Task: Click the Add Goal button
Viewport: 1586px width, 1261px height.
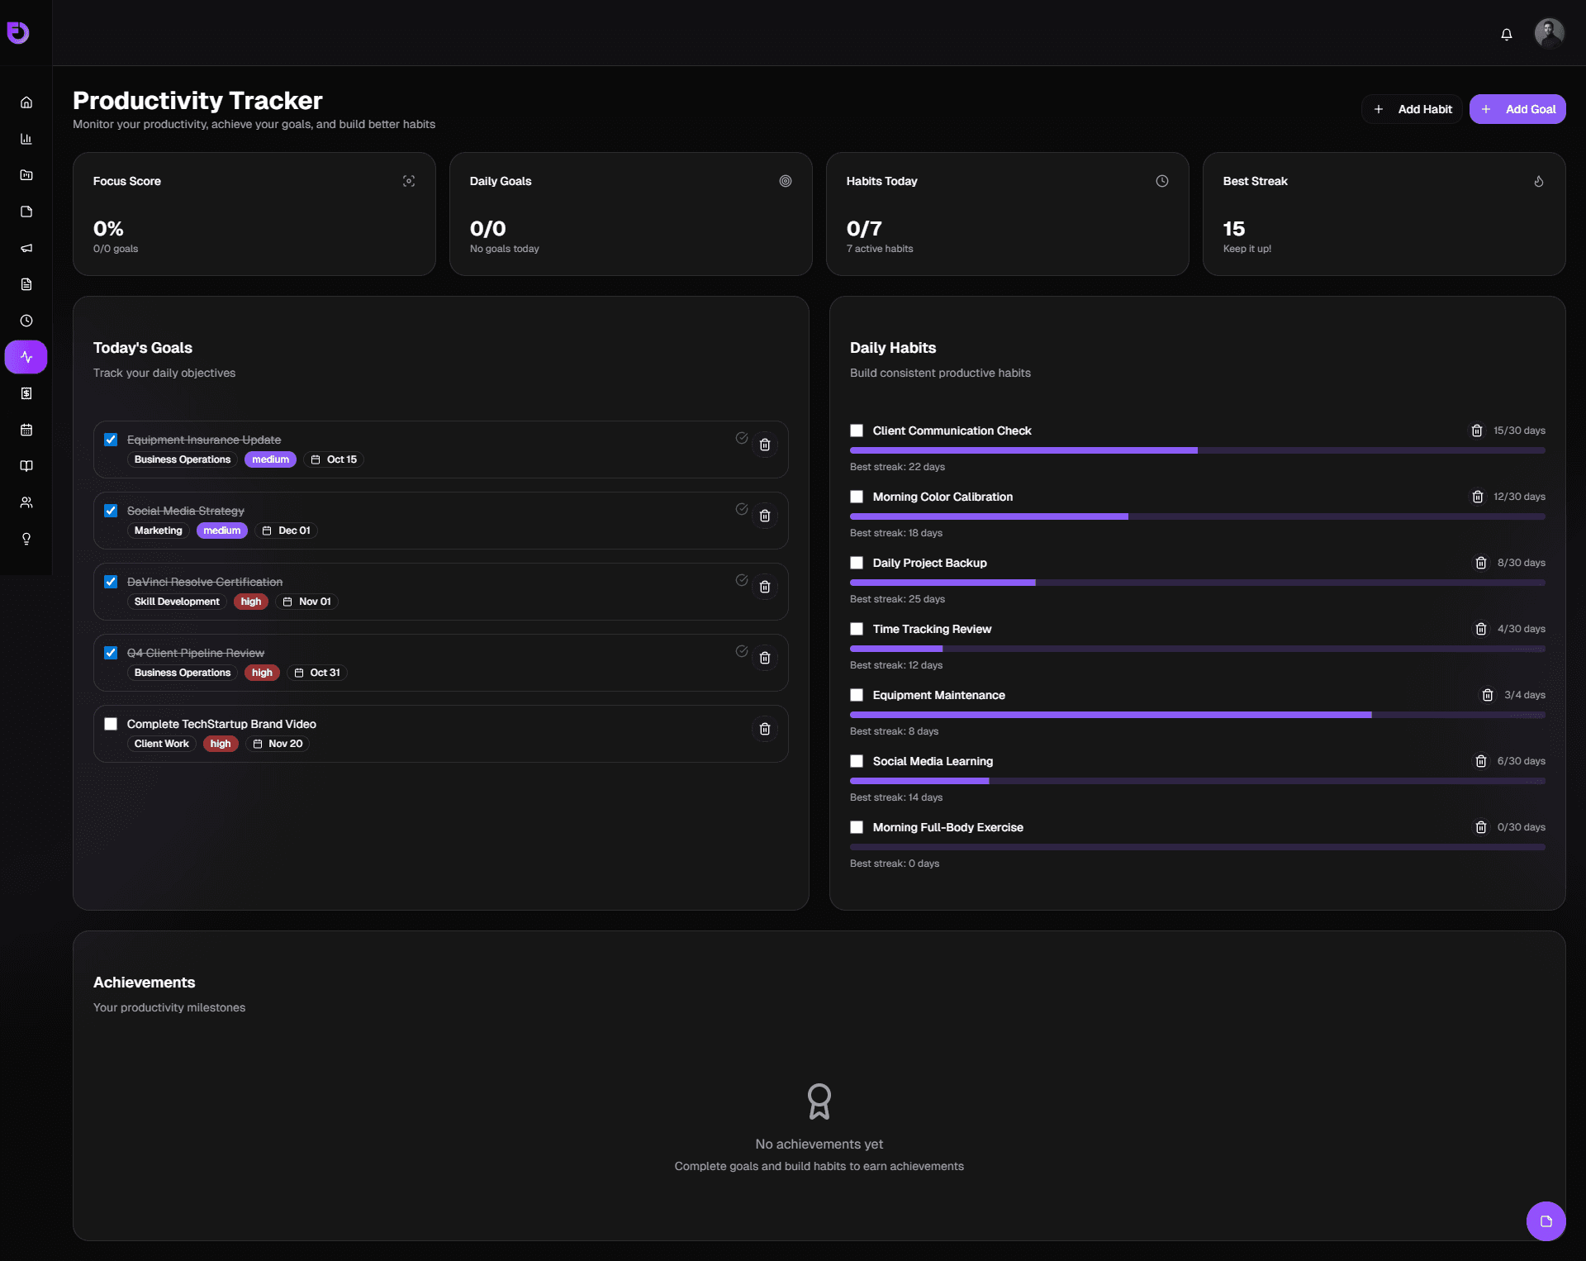Action: pos(1517,109)
